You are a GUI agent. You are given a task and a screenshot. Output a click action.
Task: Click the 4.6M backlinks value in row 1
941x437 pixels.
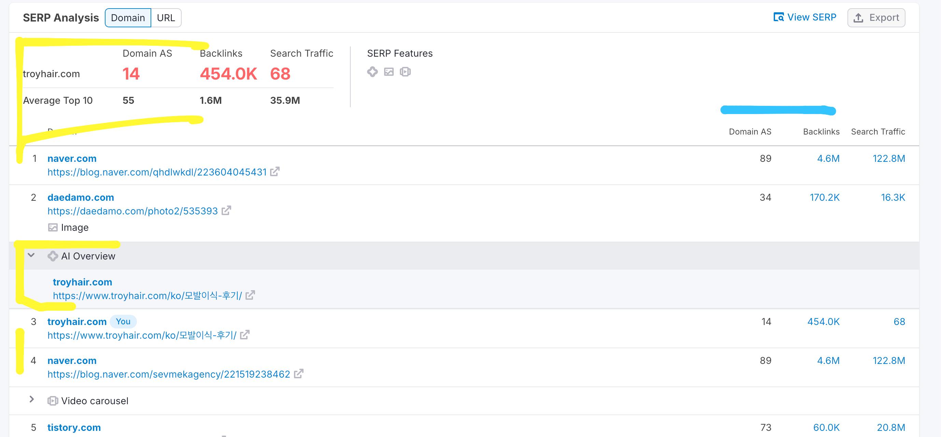tap(828, 158)
